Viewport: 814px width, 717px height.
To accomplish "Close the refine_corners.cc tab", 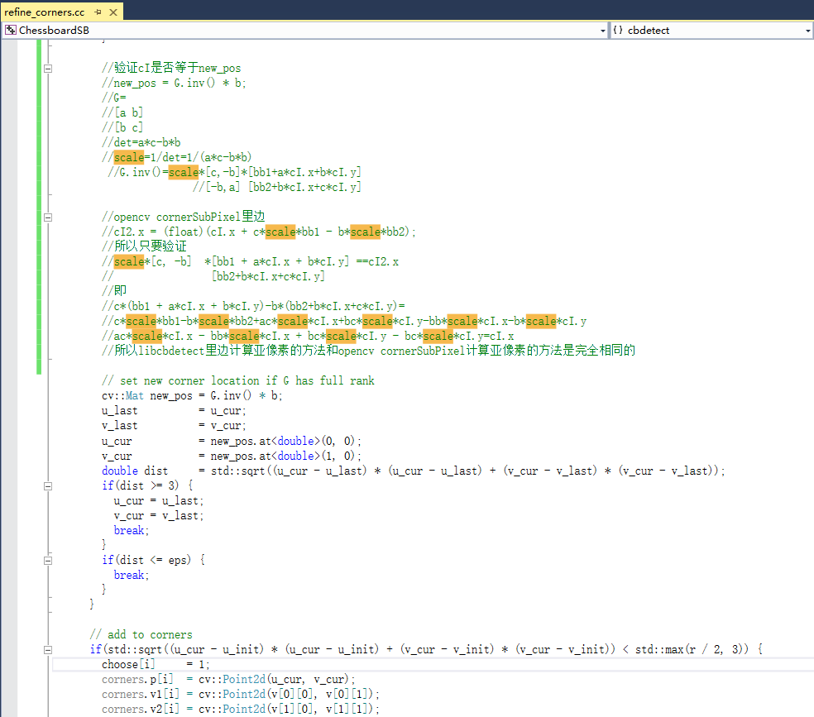I will click(x=113, y=12).
